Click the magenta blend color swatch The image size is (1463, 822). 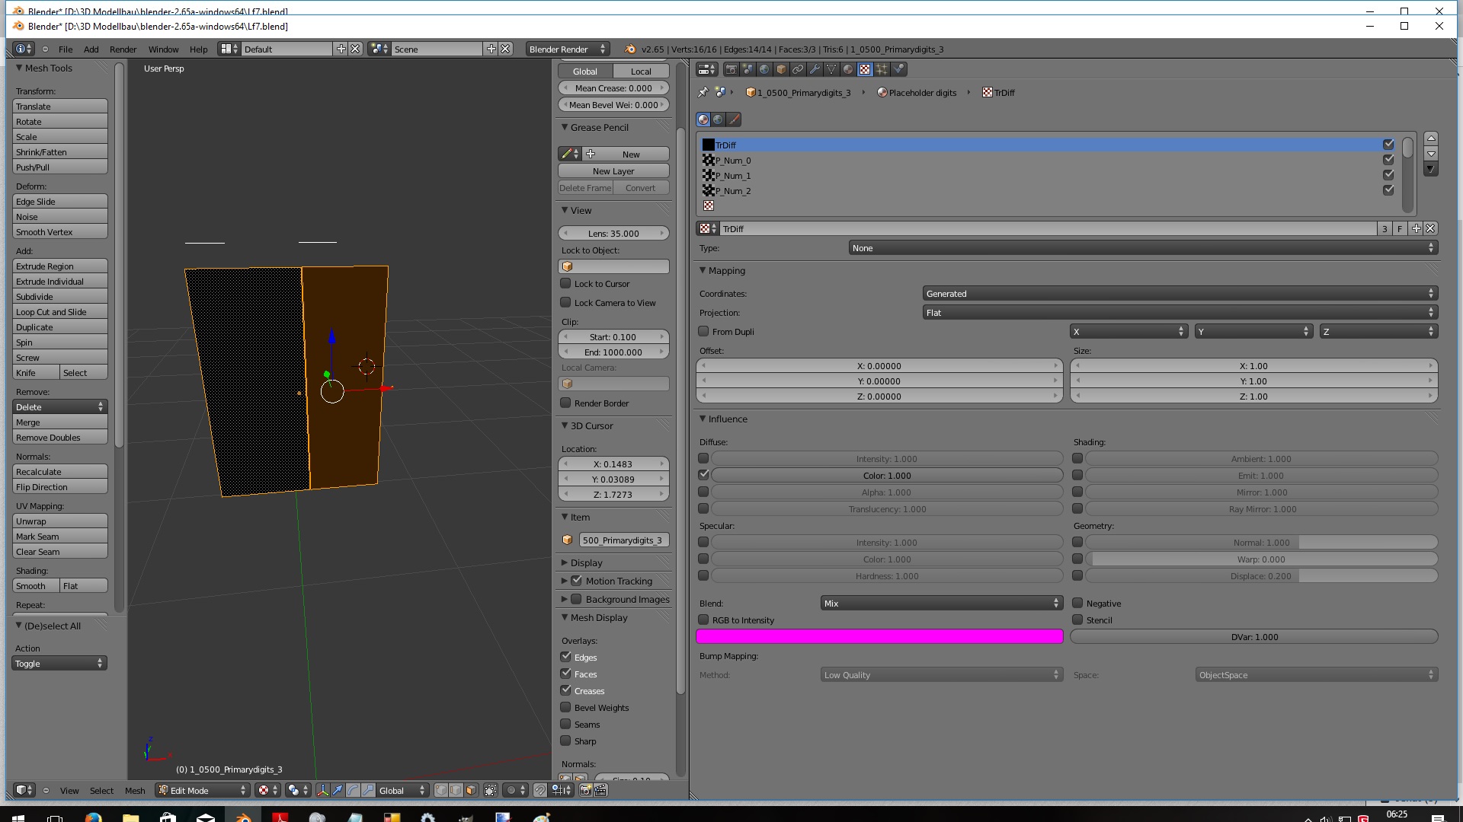[x=879, y=636]
